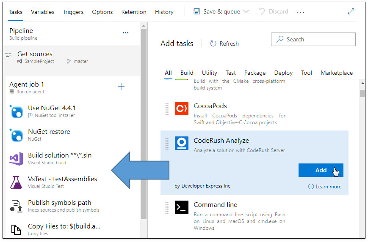This screenshot has width=368, height=242.
Task: Click the pipeline list vertical scrollbar
Action: 144,124
